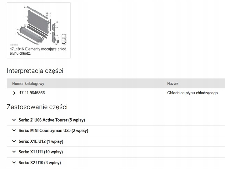The image size is (225, 169).
Task: Click the chevron icon for X2 U10
Action: tap(13, 162)
